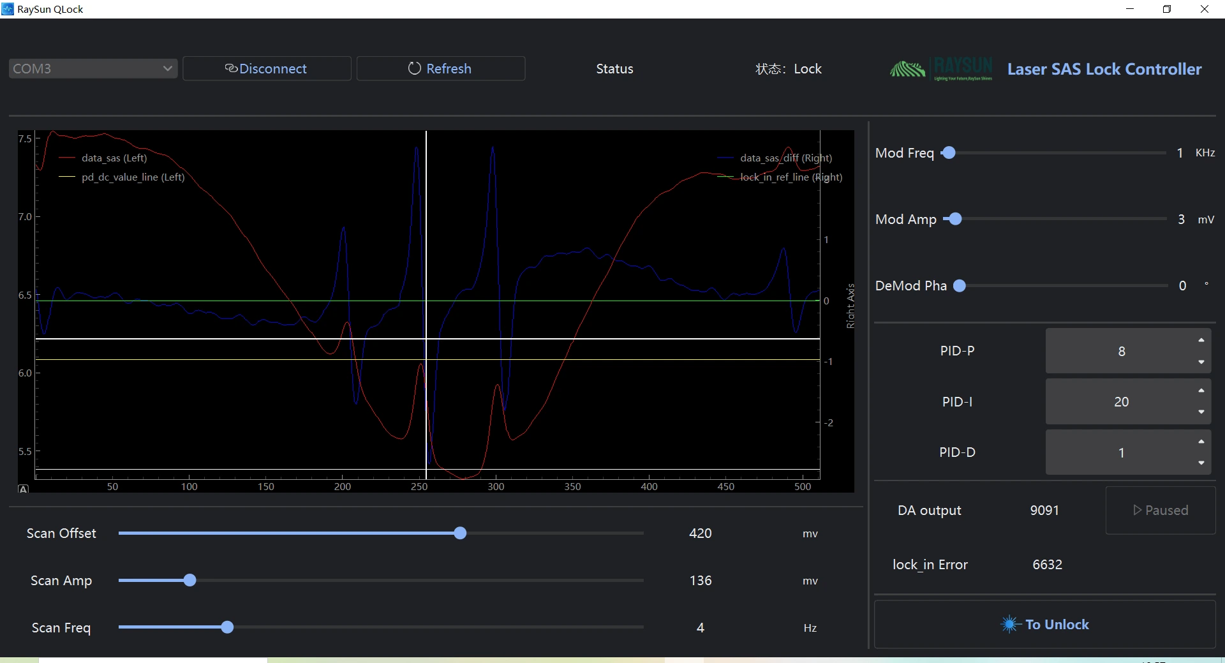Increase PID-D value with up arrow

[x=1201, y=442]
